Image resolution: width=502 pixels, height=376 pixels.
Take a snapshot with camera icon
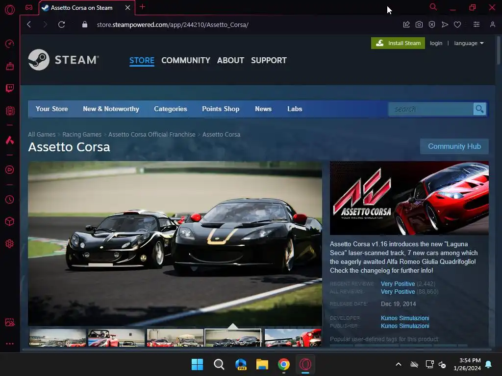419,24
